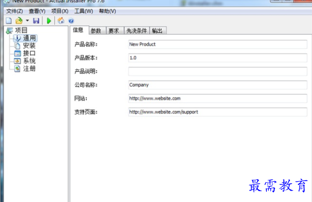Click the New project toolbar icon
The image size is (312, 202).
pos(9,21)
